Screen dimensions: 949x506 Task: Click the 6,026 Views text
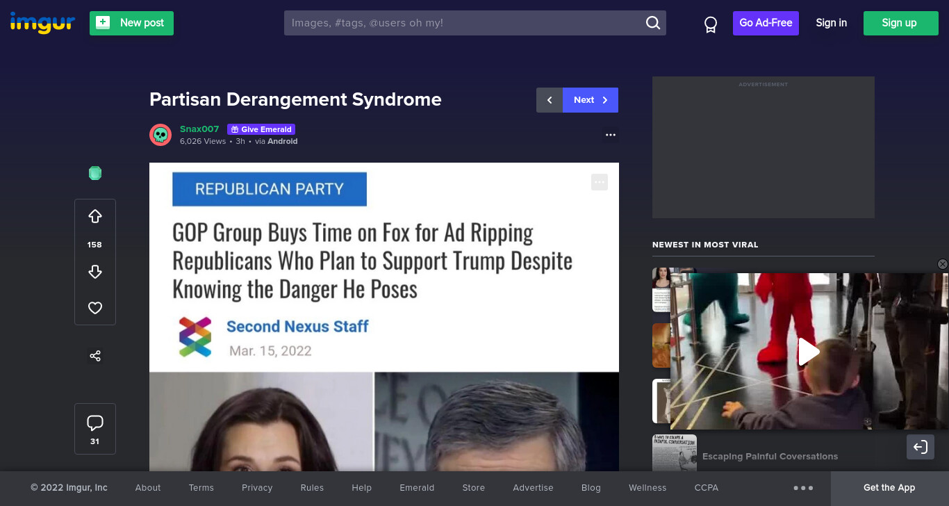coord(203,141)
